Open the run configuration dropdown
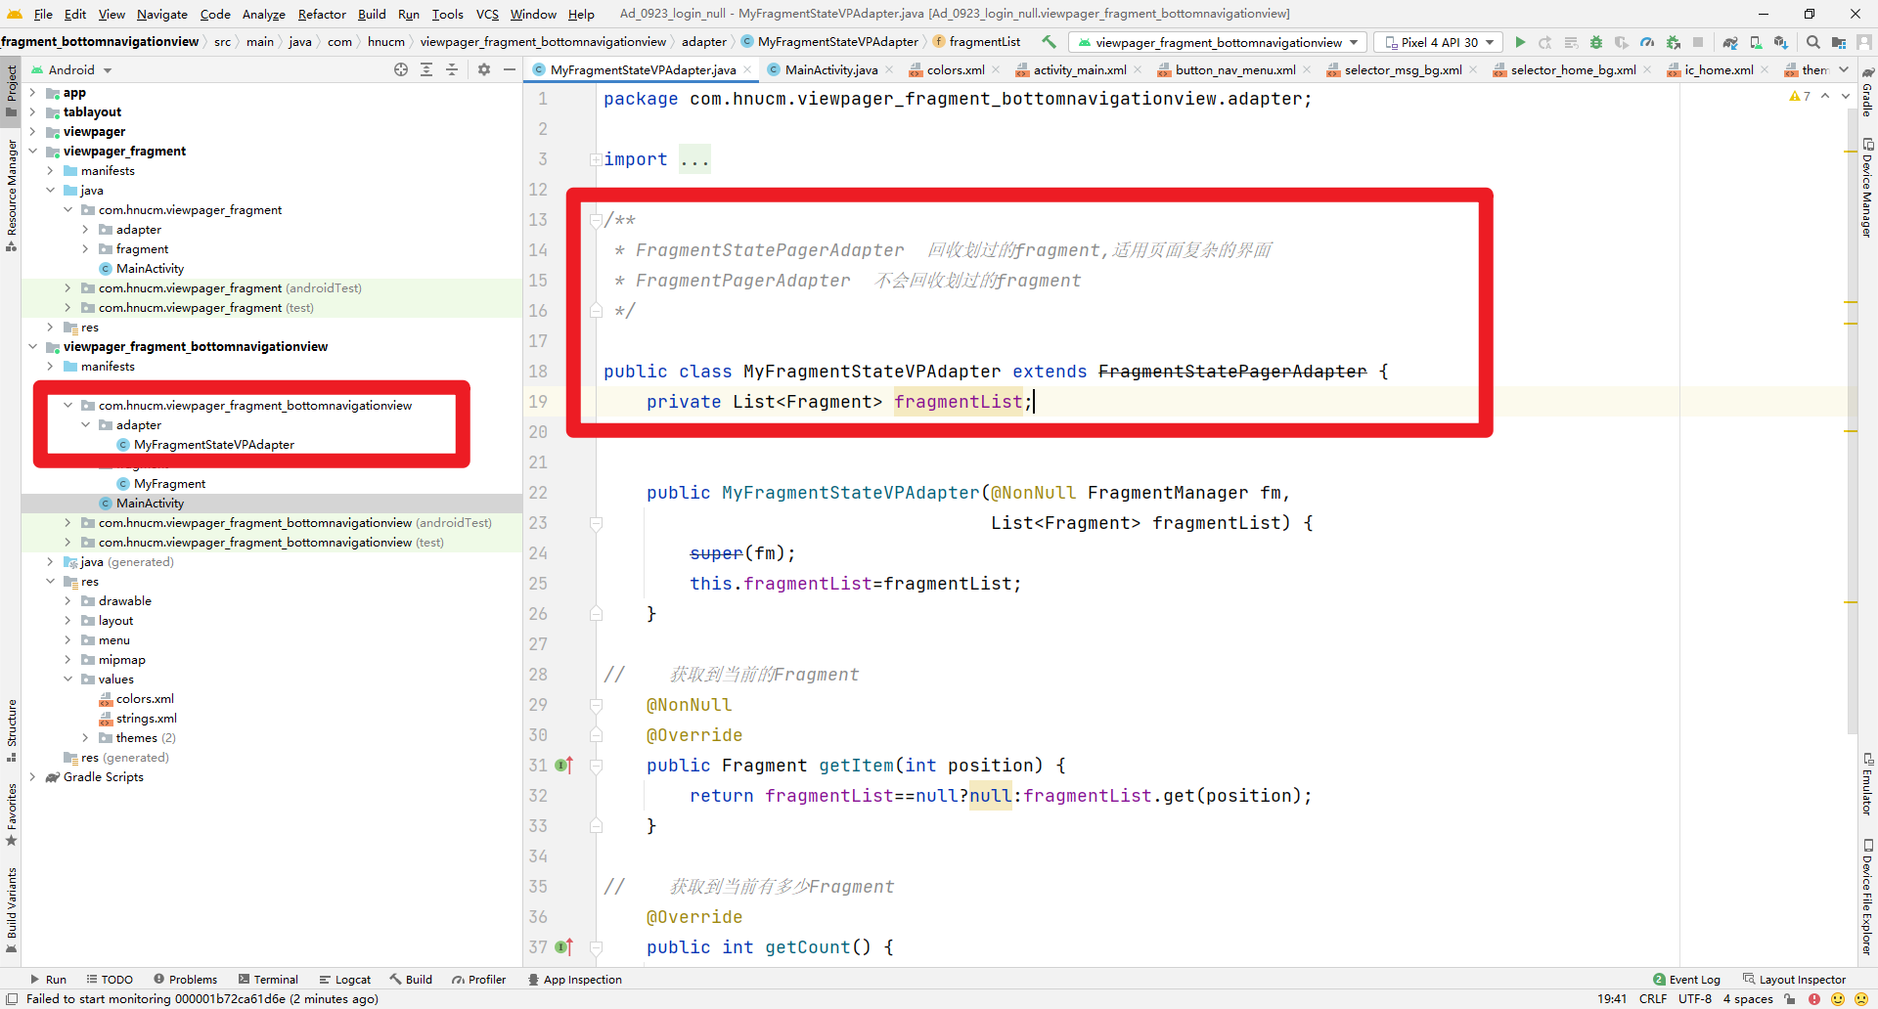Viewport: 1878px width, 1009px height. (1218, 42)
